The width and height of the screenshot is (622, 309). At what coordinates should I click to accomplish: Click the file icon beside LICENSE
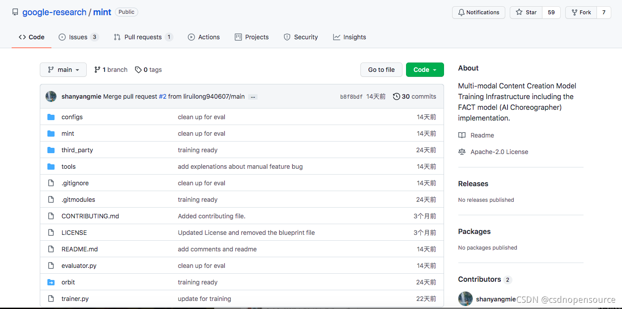(x=51, y=233)
